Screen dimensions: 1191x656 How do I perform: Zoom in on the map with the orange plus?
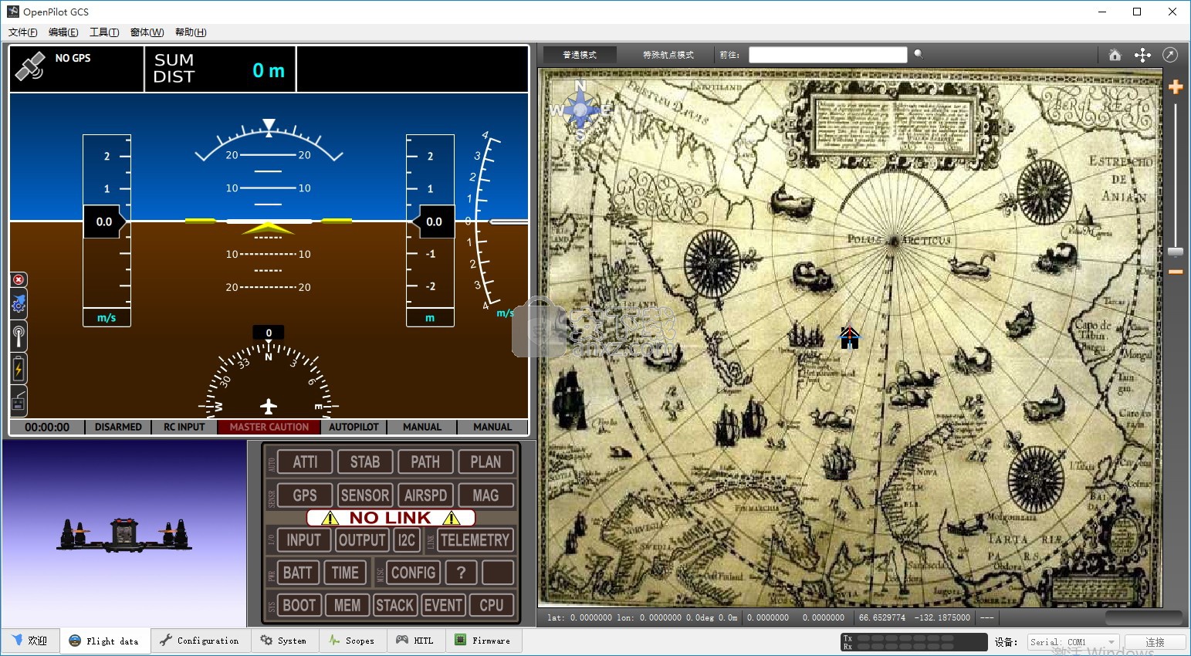1176,87
